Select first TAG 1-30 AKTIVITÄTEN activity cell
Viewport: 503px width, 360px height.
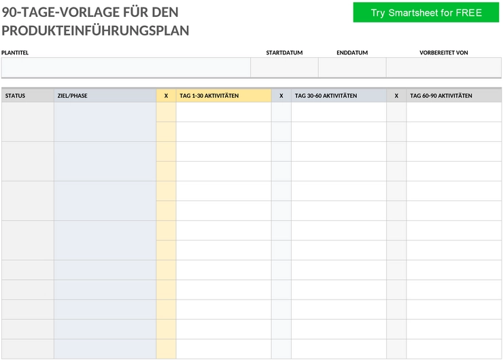[x=224, y=112]
